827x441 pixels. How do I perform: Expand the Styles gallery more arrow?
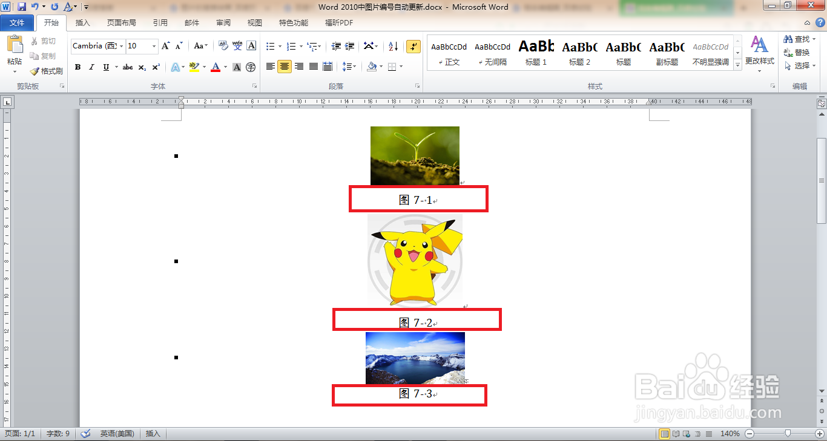[737, 65]
